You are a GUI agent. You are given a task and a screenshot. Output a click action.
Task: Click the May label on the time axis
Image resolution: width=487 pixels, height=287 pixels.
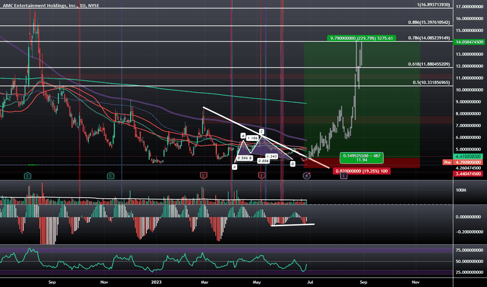pos(257,282)
